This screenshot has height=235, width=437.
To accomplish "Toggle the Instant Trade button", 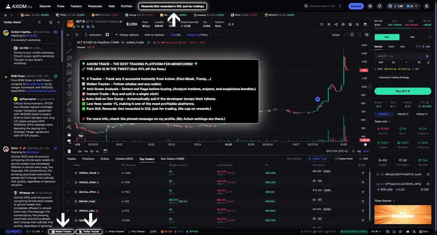I will click(319, 159).
